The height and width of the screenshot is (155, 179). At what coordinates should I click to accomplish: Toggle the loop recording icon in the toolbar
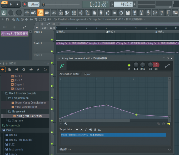coord(54,13)
